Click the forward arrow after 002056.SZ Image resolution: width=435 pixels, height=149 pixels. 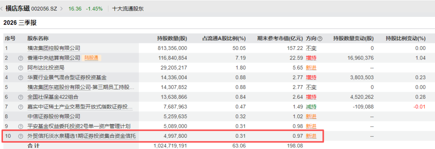tap(62, 8)
